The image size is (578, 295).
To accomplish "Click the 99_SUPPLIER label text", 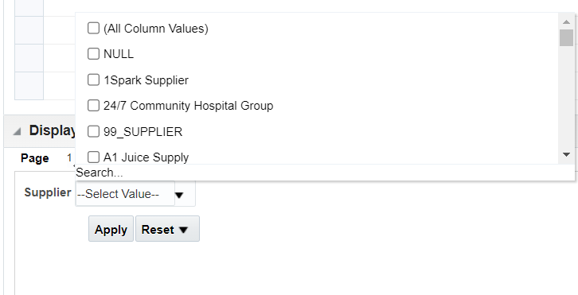I will coord(143,132).
